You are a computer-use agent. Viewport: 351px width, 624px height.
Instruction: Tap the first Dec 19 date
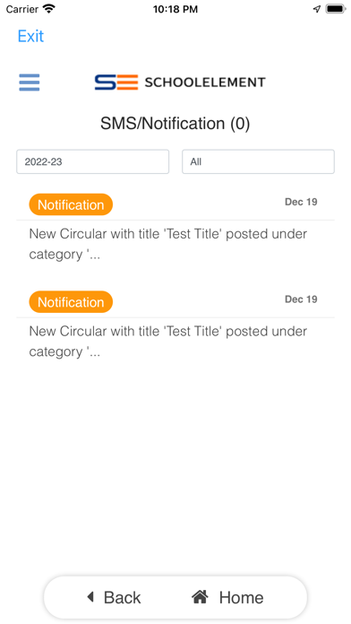click(x=301, y=202)
